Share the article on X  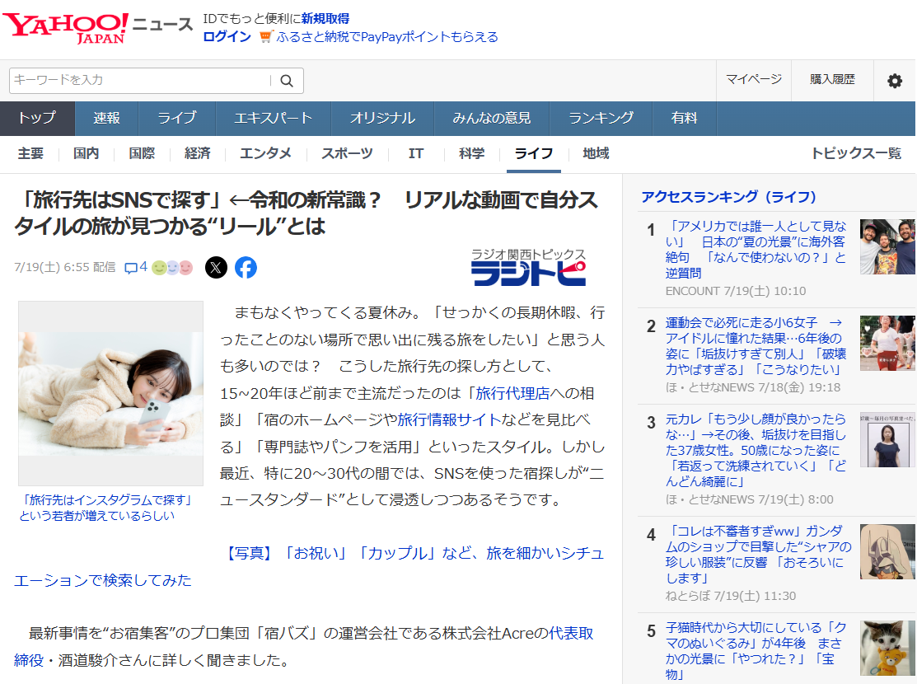point(216,267)
